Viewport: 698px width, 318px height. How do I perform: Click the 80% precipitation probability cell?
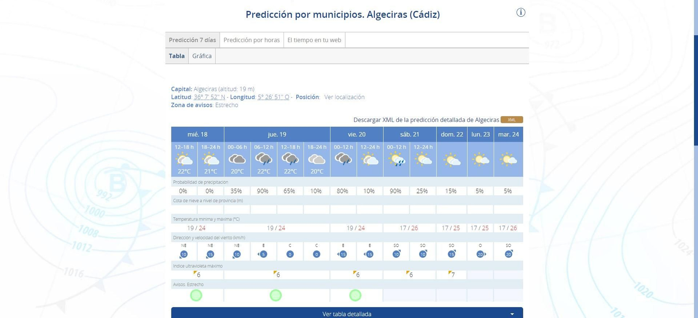coord(342,191)
